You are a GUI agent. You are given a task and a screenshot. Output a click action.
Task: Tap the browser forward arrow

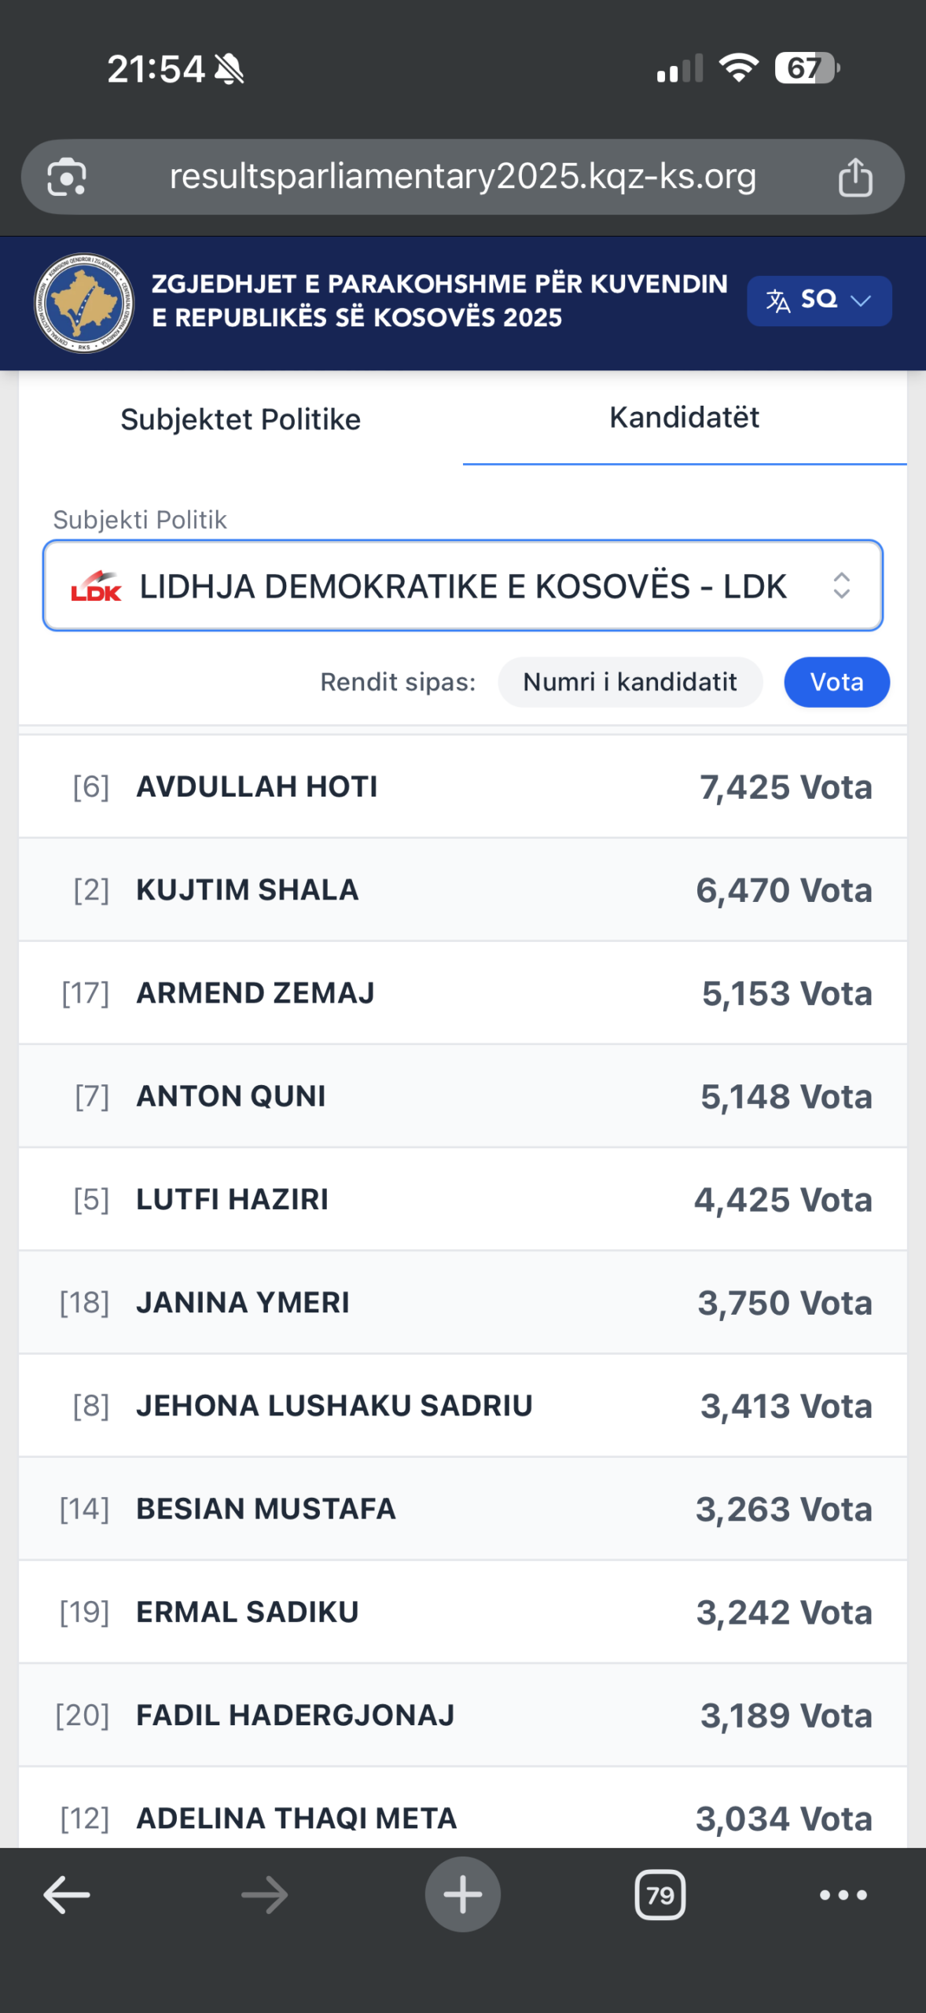[x=264, y=1895]
